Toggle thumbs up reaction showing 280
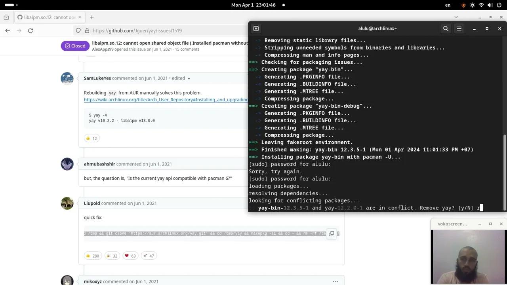This screenshot has width=507, height=285. pos(93,256)
